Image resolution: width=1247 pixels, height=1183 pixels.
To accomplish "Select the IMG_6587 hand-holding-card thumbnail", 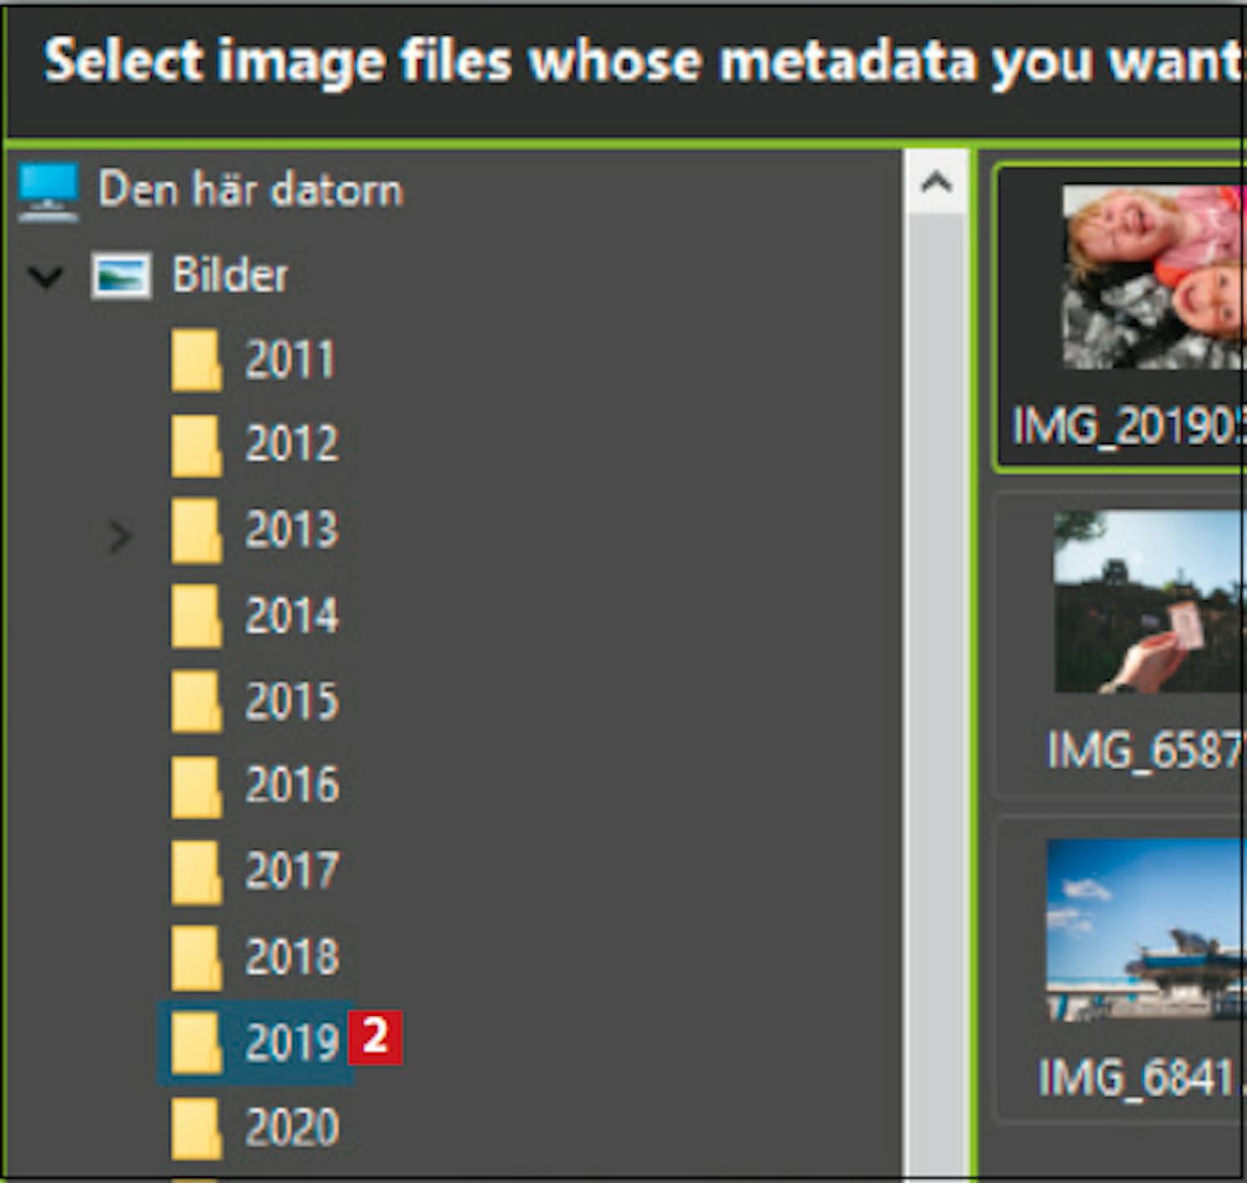I will tap(1149, 602).
